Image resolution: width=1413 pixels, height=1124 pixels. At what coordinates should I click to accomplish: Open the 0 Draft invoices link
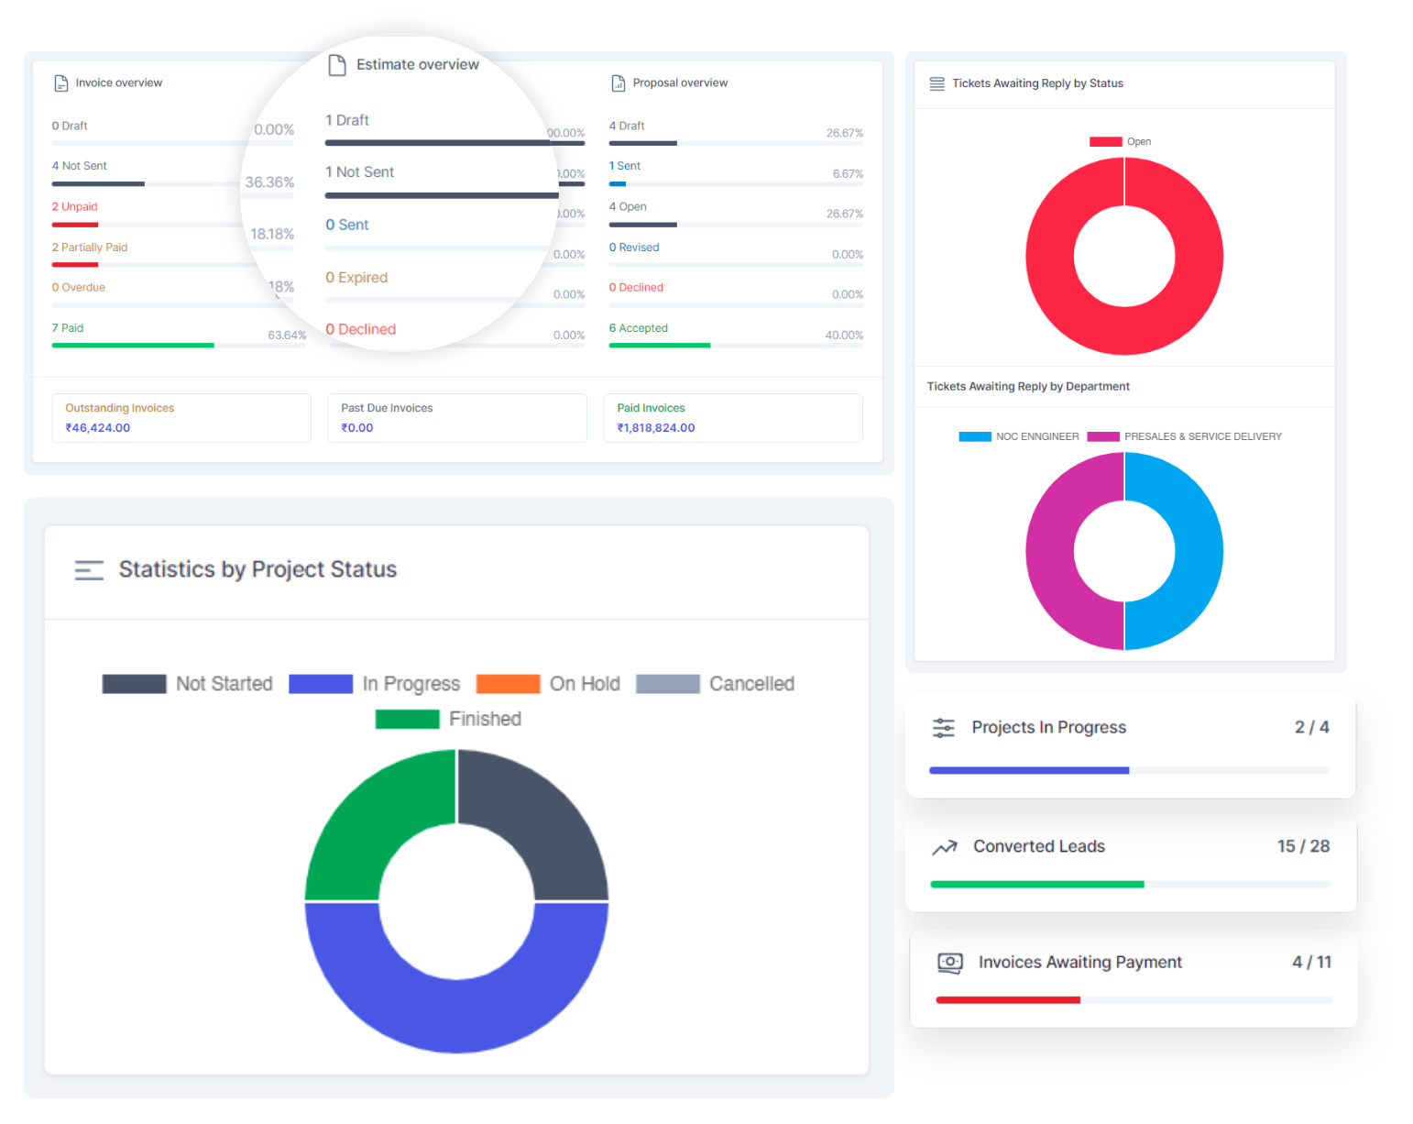coord(70,126)
